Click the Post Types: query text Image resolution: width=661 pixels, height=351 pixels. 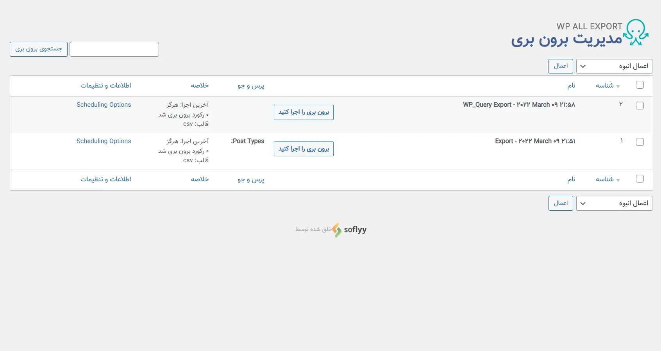point(248,141)
